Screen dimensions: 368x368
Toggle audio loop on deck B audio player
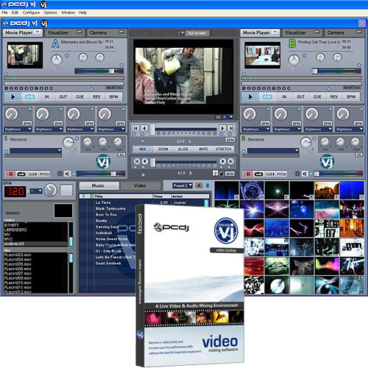point(258,174)
